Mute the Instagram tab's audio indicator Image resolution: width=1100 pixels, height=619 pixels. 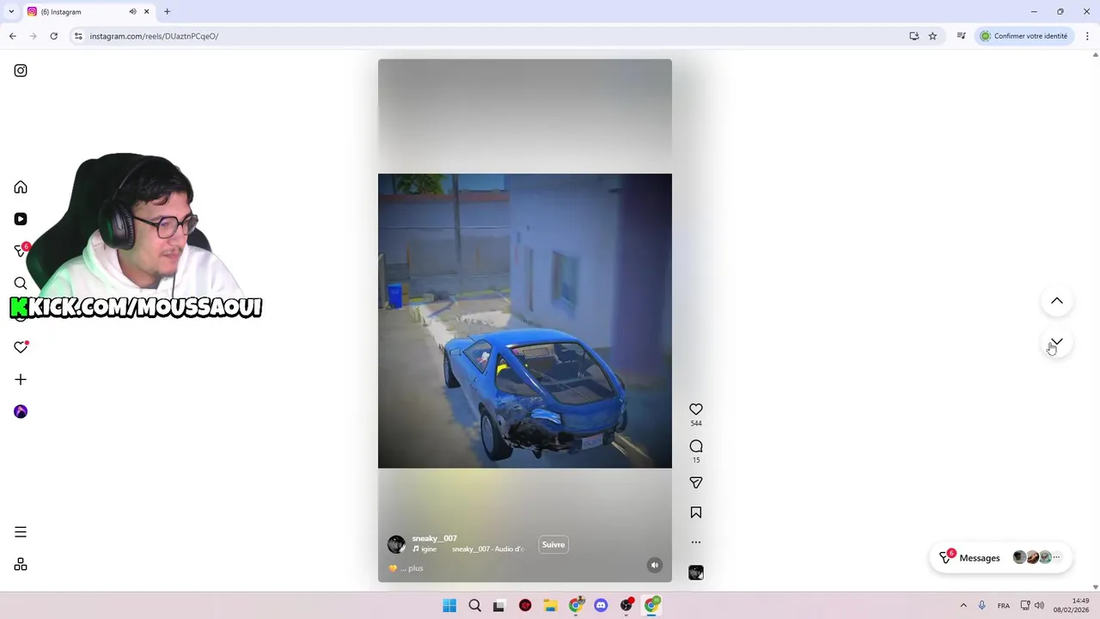click(x=132, y=12)
